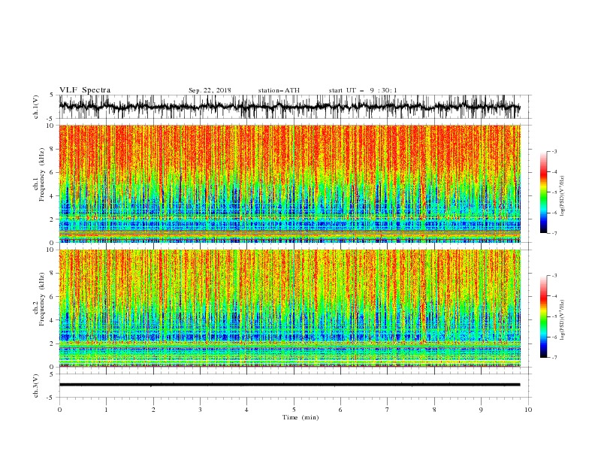Click the ch.1 frequency tick "4"

tap(52, 196)
